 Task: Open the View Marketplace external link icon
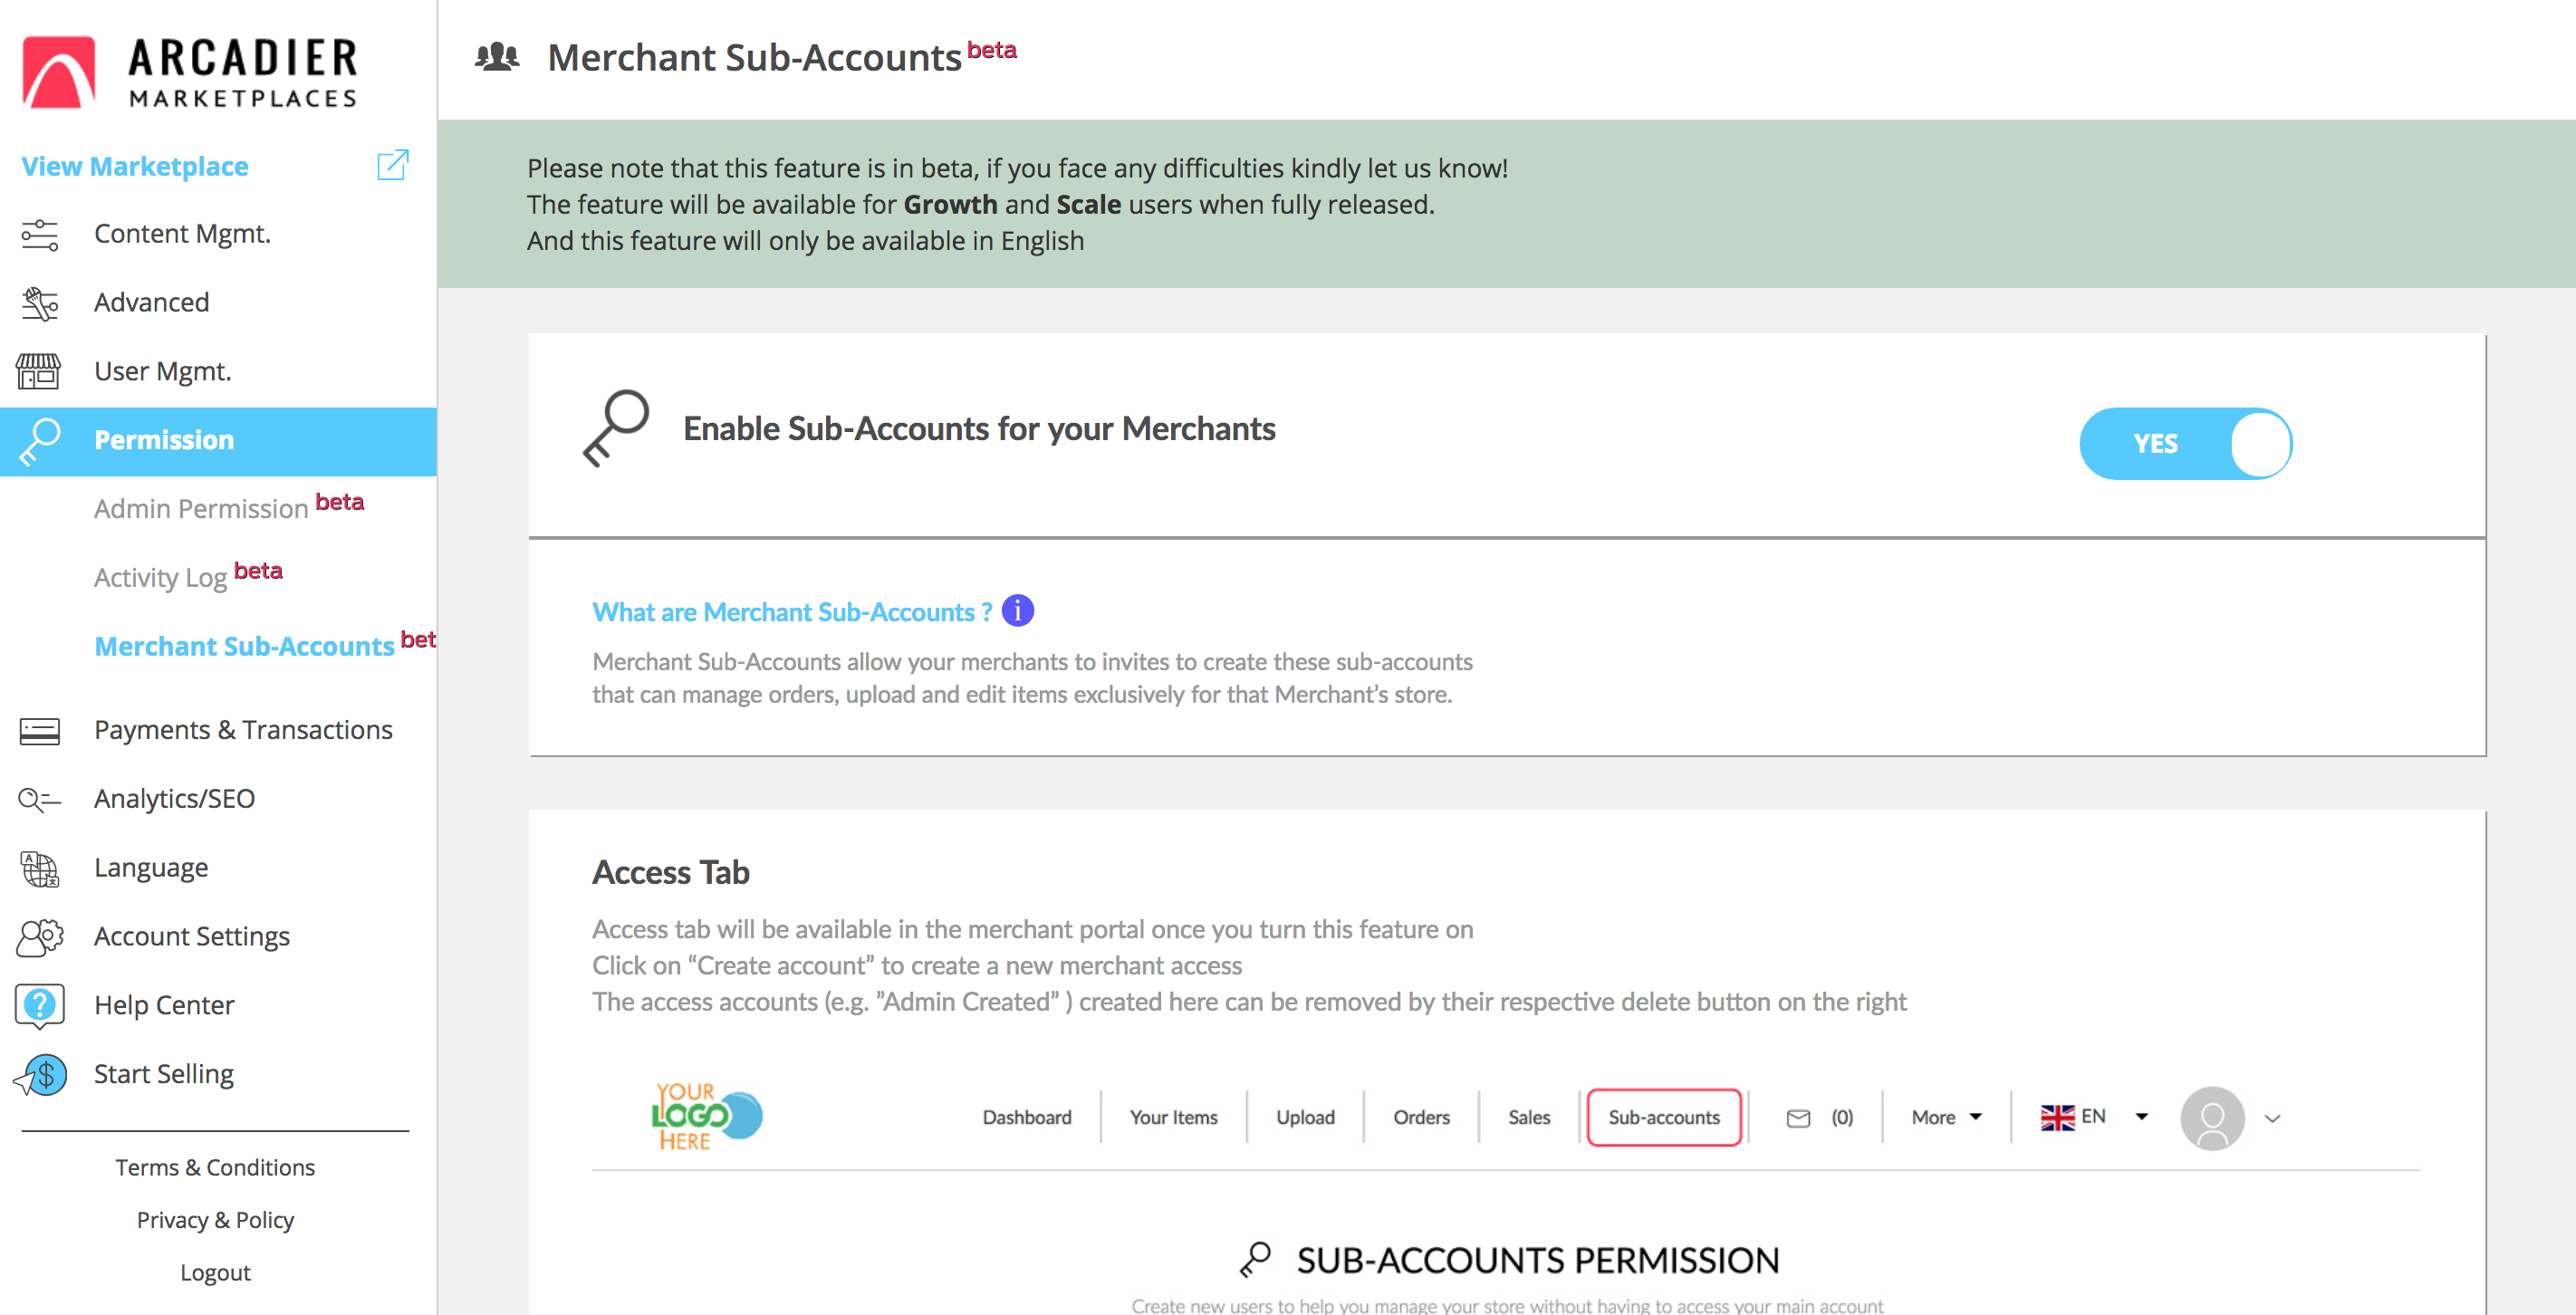click(393, 165)
